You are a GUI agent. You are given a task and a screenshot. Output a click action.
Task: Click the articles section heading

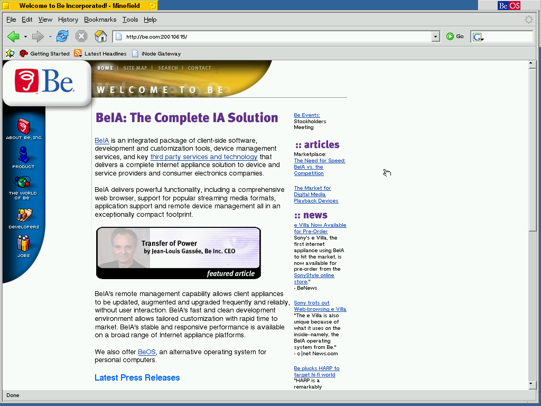[x=318, y=145]
